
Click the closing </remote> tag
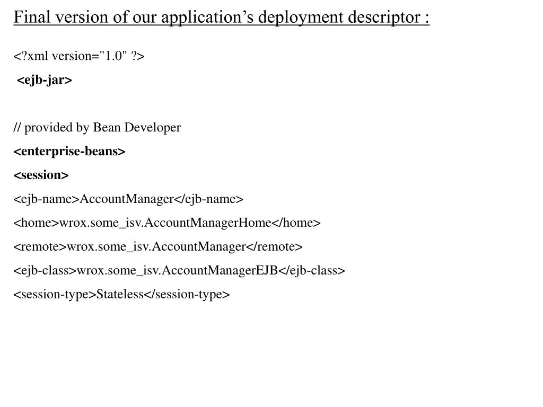(x=274, y=247)
